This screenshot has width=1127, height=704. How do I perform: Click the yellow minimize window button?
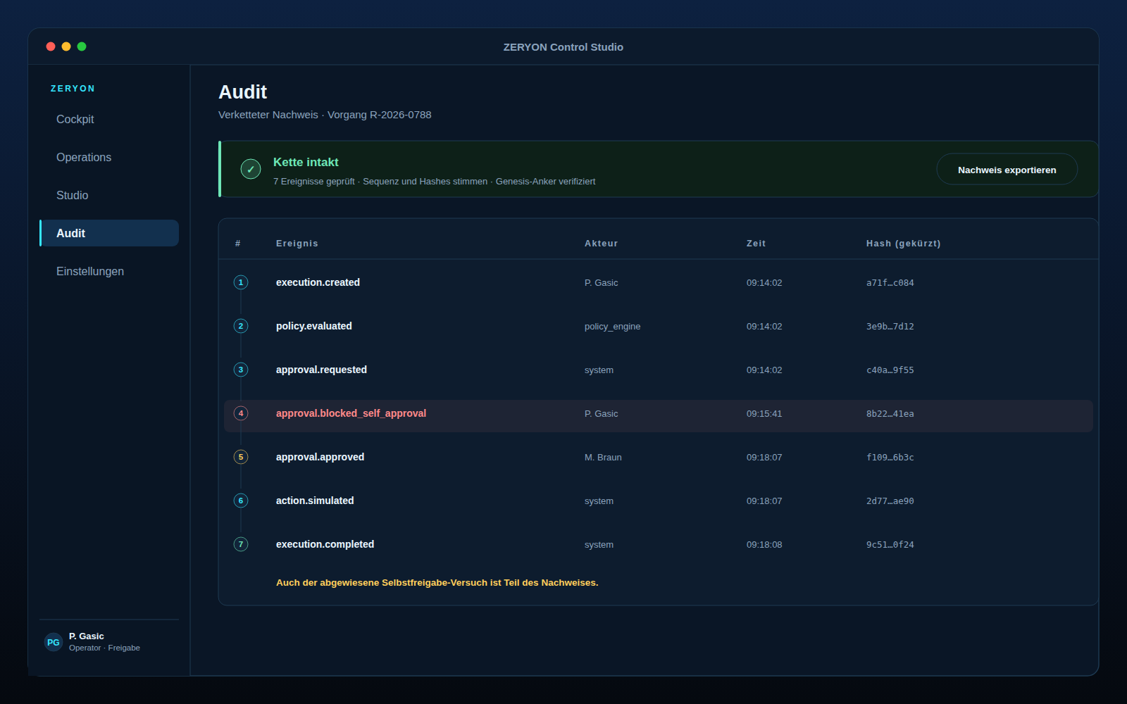click(66, 46)
